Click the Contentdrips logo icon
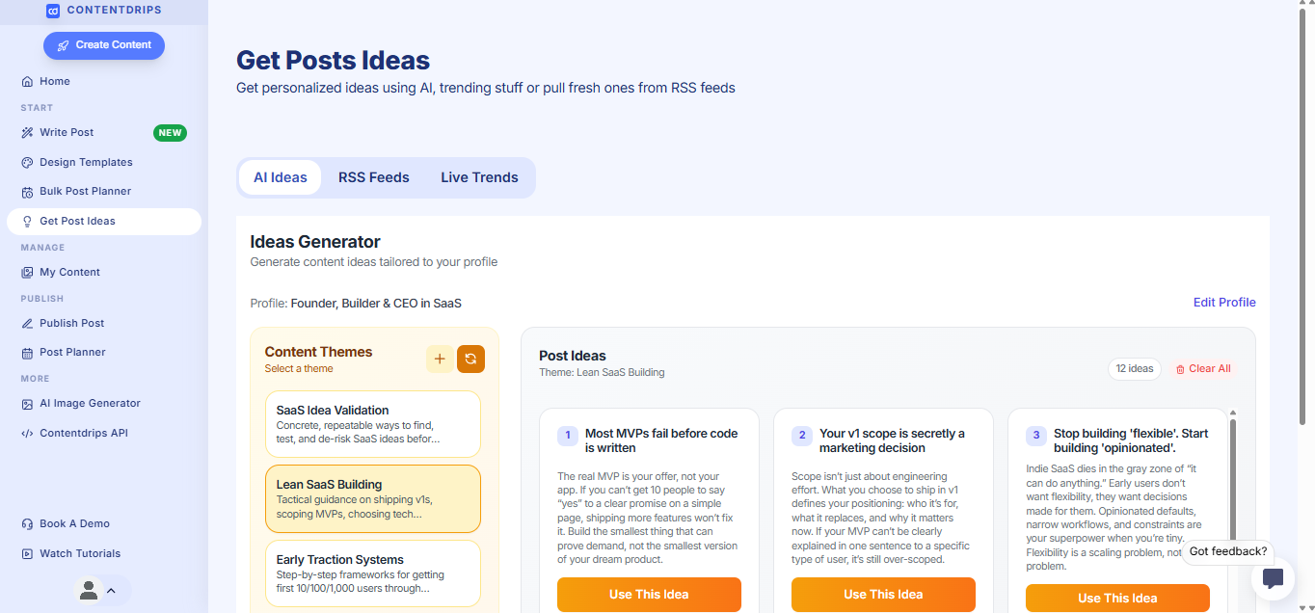The height and width of the screenshot is (613, 1315). [x=53, y=11]
